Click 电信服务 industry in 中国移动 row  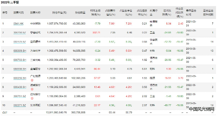[x=154, y=24]
